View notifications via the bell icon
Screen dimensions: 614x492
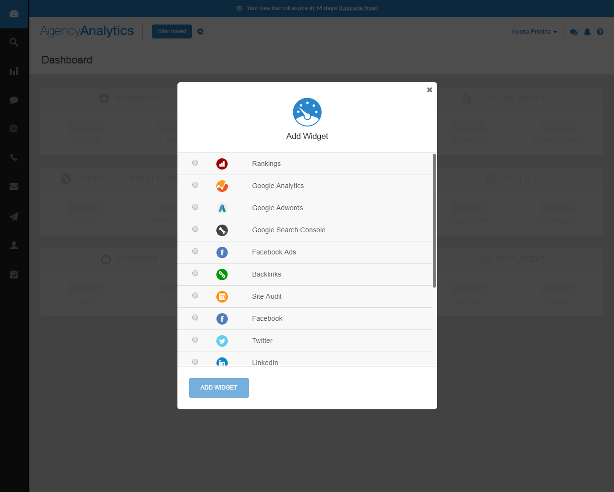587,31
